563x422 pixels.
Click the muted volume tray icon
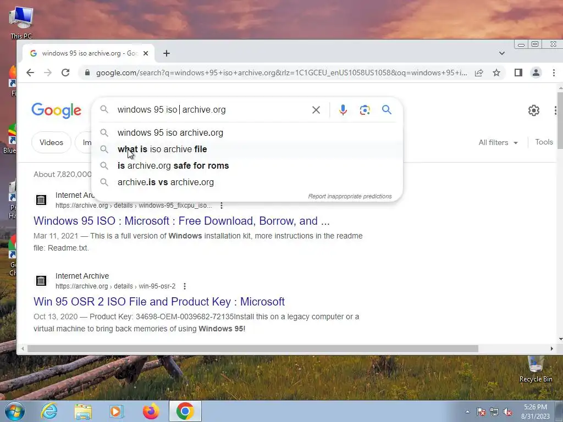click(x=507, y=412)
